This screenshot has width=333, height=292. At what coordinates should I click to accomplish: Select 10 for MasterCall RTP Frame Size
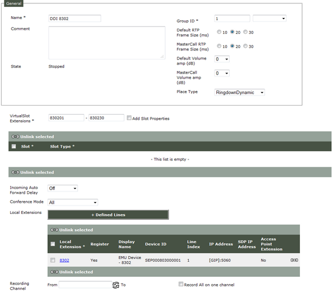tap(219, 46)
